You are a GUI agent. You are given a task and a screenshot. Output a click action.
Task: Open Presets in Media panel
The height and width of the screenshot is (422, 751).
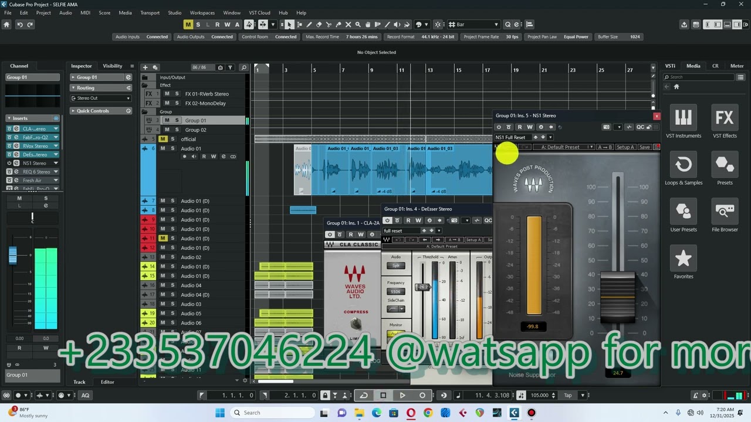pyautogui.click(x=725, y=169)
